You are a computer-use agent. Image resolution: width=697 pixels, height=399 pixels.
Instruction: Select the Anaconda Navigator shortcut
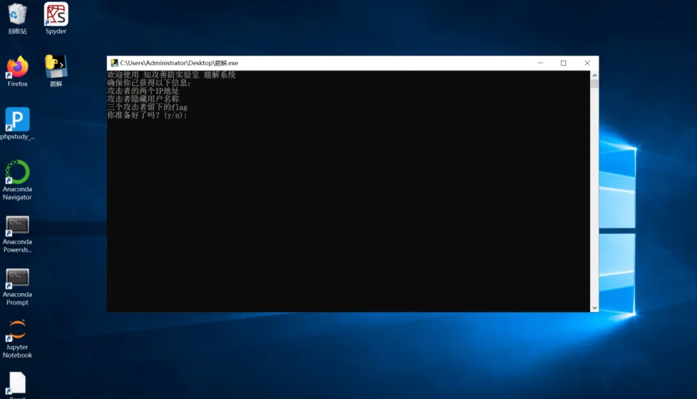point(17,173)
